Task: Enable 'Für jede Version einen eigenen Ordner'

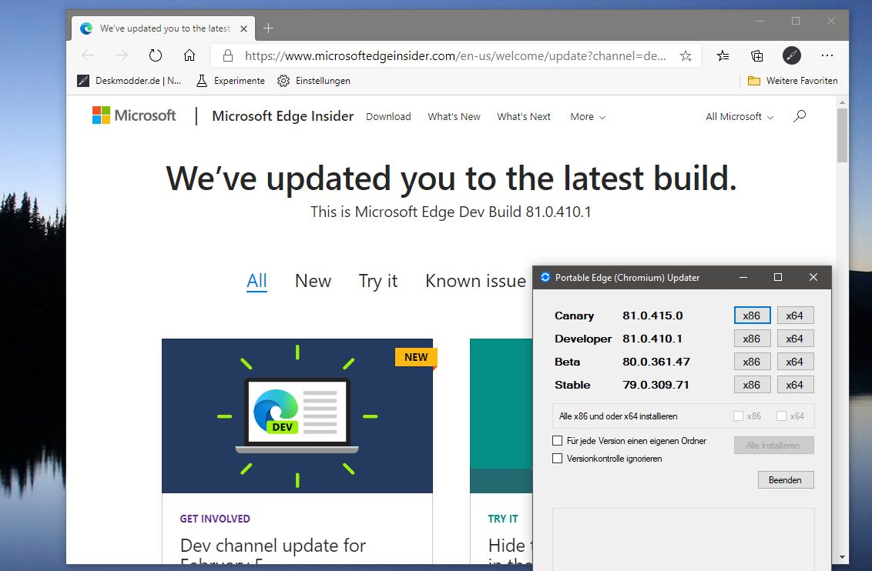Action: (557, 440)
